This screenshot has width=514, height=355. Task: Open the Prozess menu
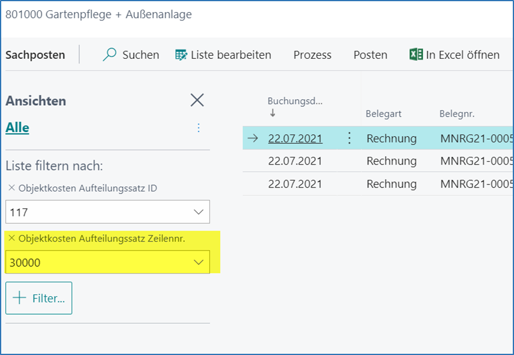[312, 55]
